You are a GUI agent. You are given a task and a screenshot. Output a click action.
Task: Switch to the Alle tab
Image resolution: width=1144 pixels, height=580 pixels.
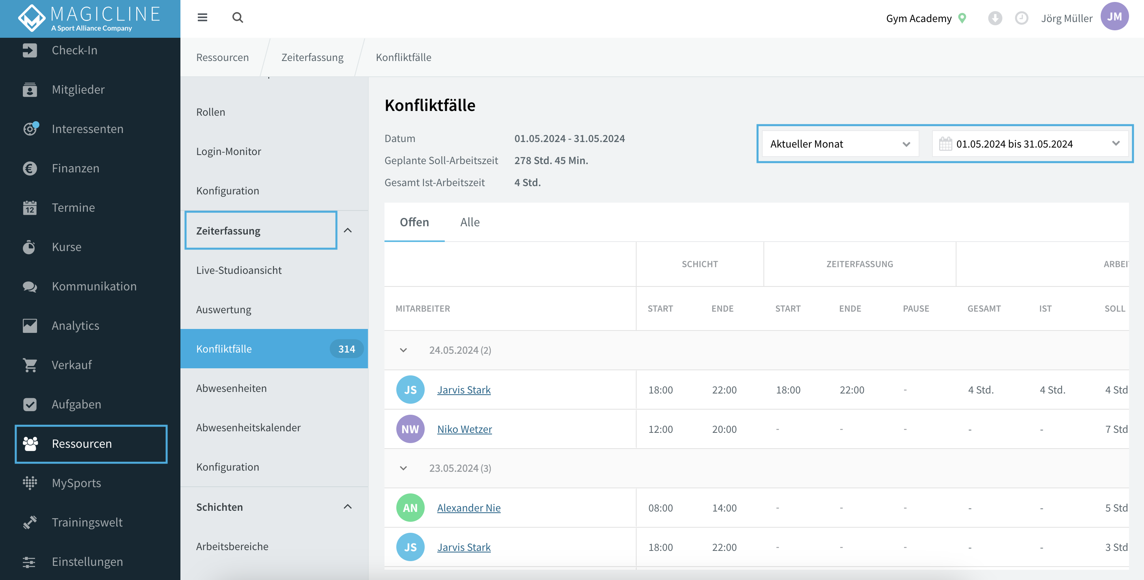[x=470, y=222]
